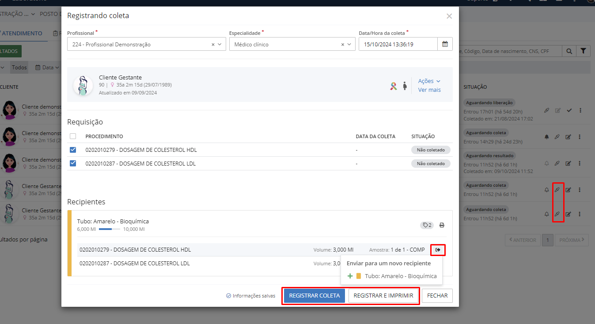The image size is (595, 324).
Task: Go to the ANTERIOR page in the background list
Action: 523,240
